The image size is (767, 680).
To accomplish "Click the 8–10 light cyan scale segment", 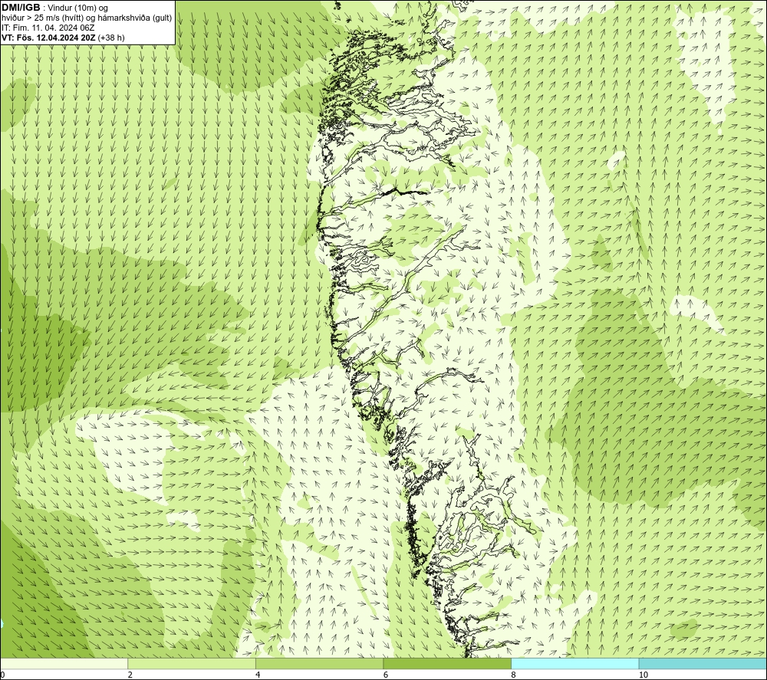I will pyautogui.click(x=574, y=664).
